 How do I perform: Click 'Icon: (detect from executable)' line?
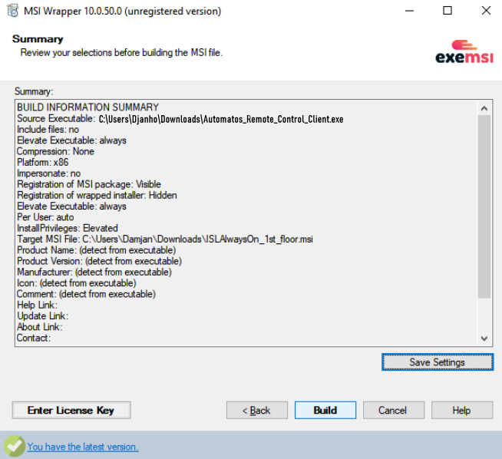point(77,283)
